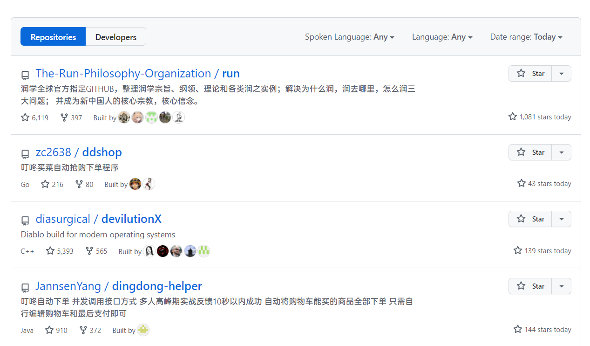Open the zc2638 / ddshop repository

(79, 152)
